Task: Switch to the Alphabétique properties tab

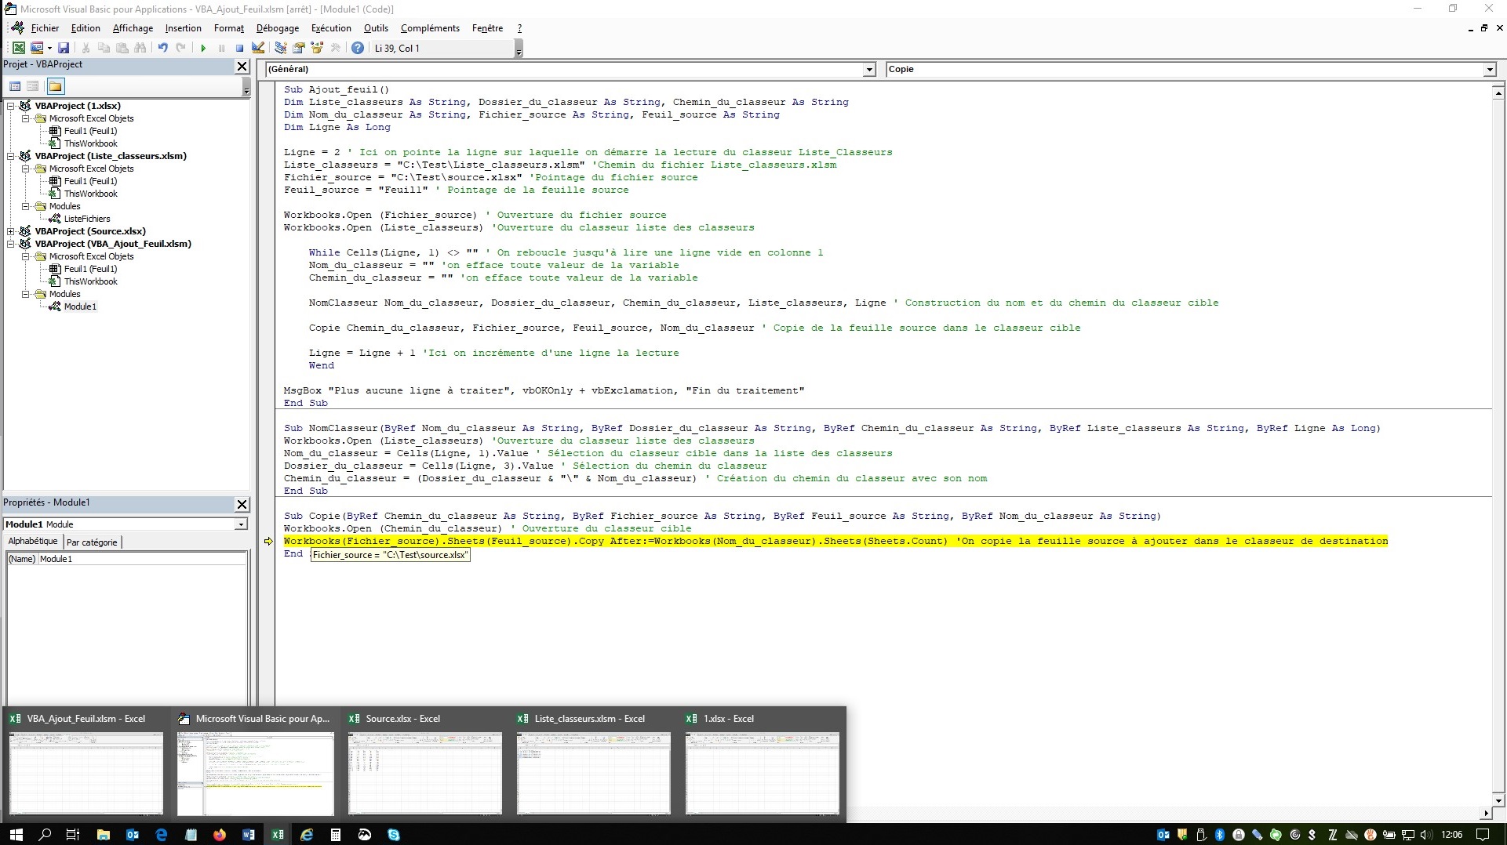Action: (33, 542)
